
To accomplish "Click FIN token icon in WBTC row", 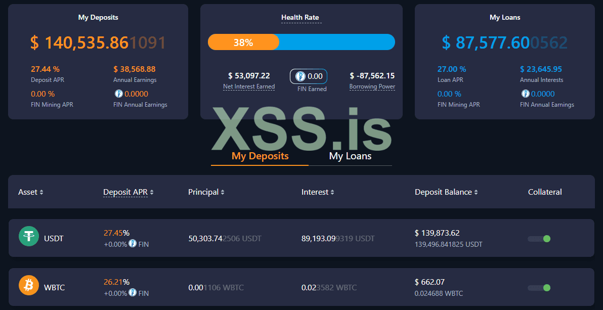I will pos(133,292).
